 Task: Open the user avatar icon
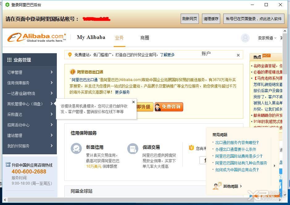[245, 38]
